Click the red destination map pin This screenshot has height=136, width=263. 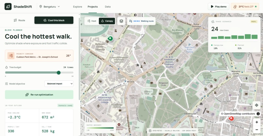pos(231,119)
